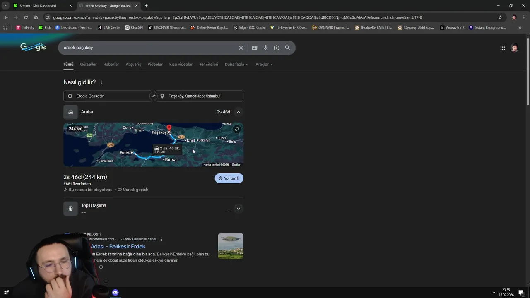Open Google Lens image search icon
Screen dimensions: 530x298
click(x=277, y=48)
